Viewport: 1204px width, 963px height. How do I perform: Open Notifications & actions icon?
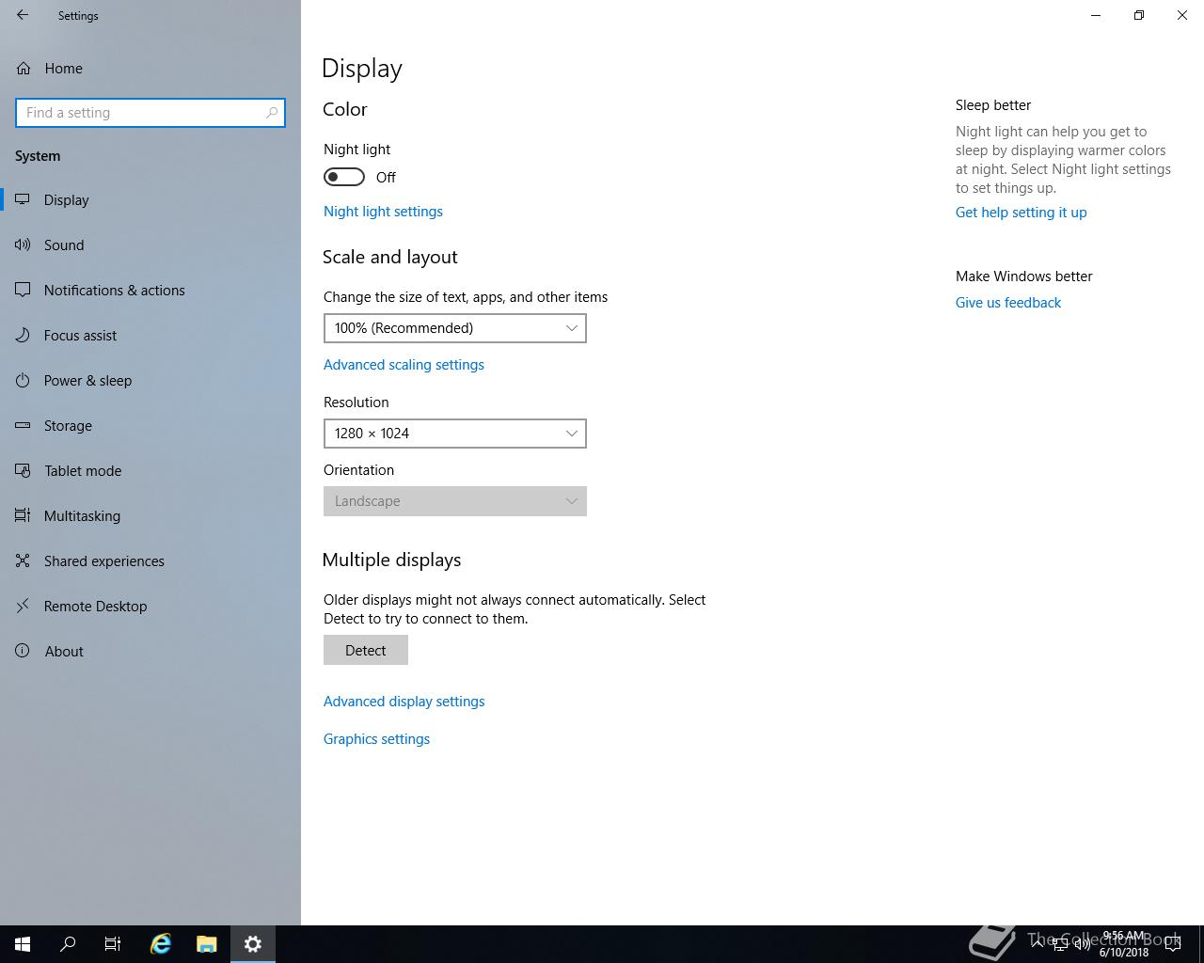pos(23,290)
